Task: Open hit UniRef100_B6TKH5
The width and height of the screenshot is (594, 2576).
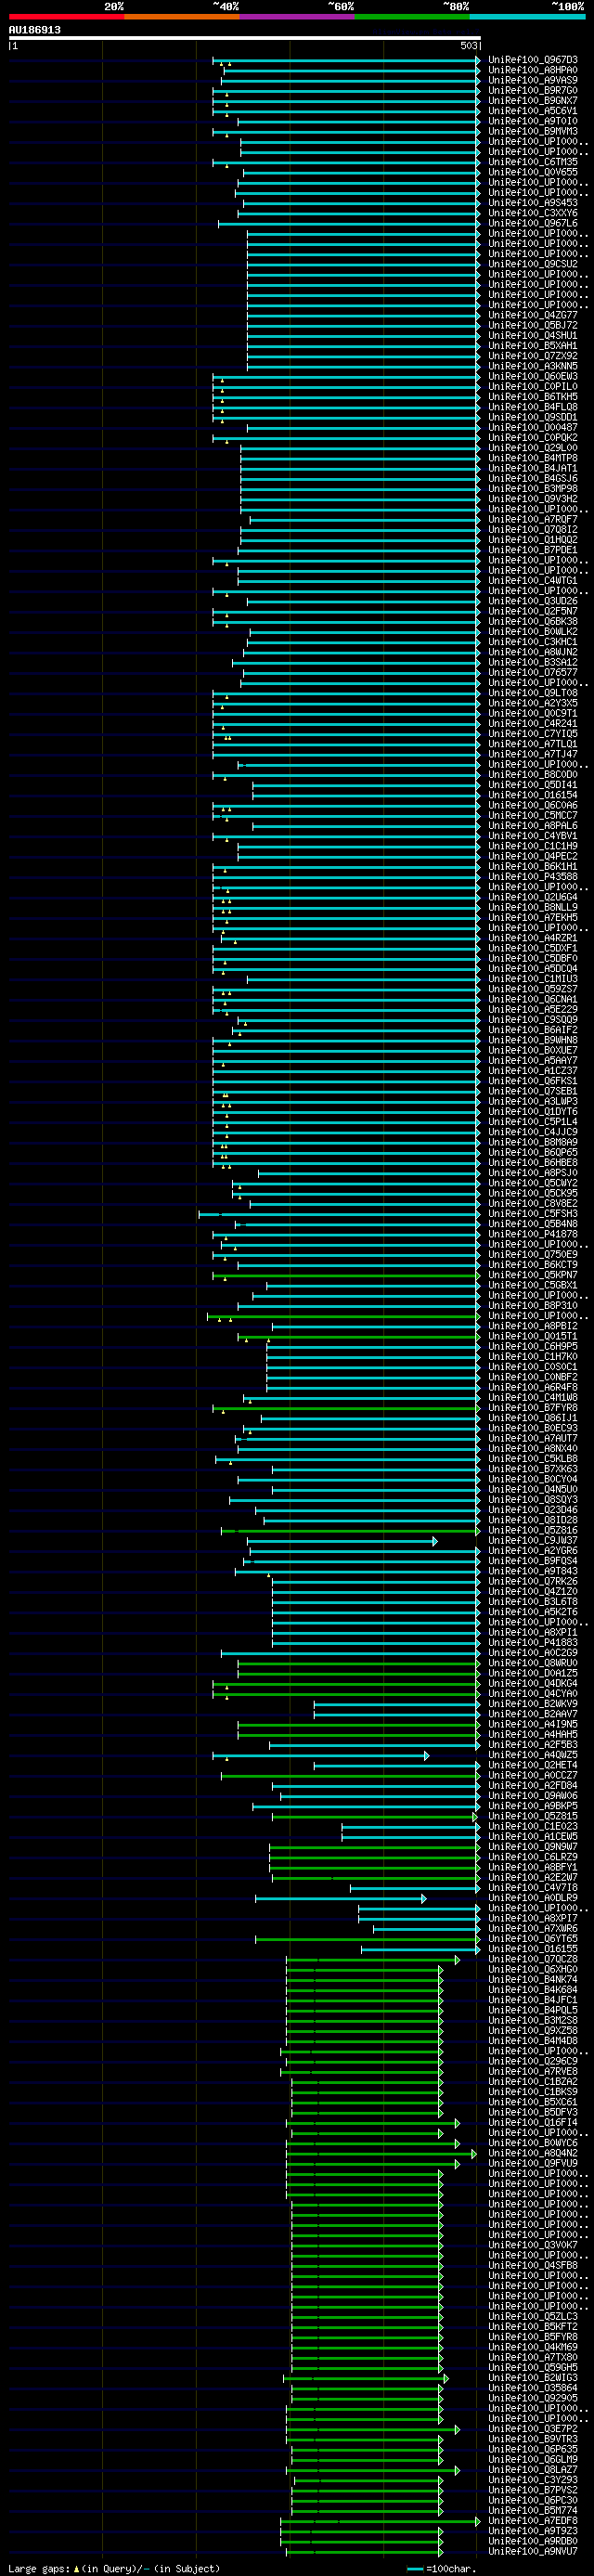Action: click(x=533, y=397)
